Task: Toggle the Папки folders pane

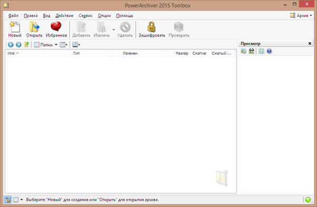Action: 43,45
